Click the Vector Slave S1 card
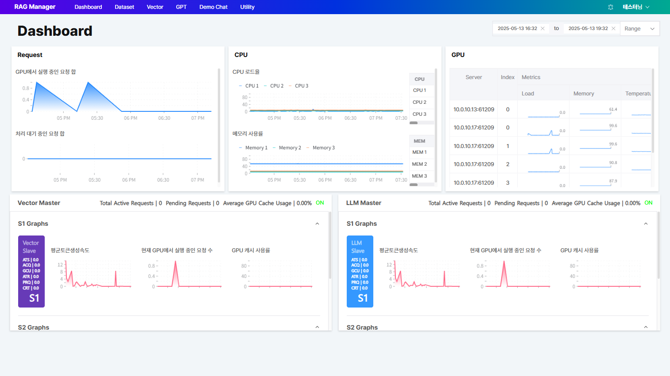Viewport: 670px width, 376px height. point(31,271)
